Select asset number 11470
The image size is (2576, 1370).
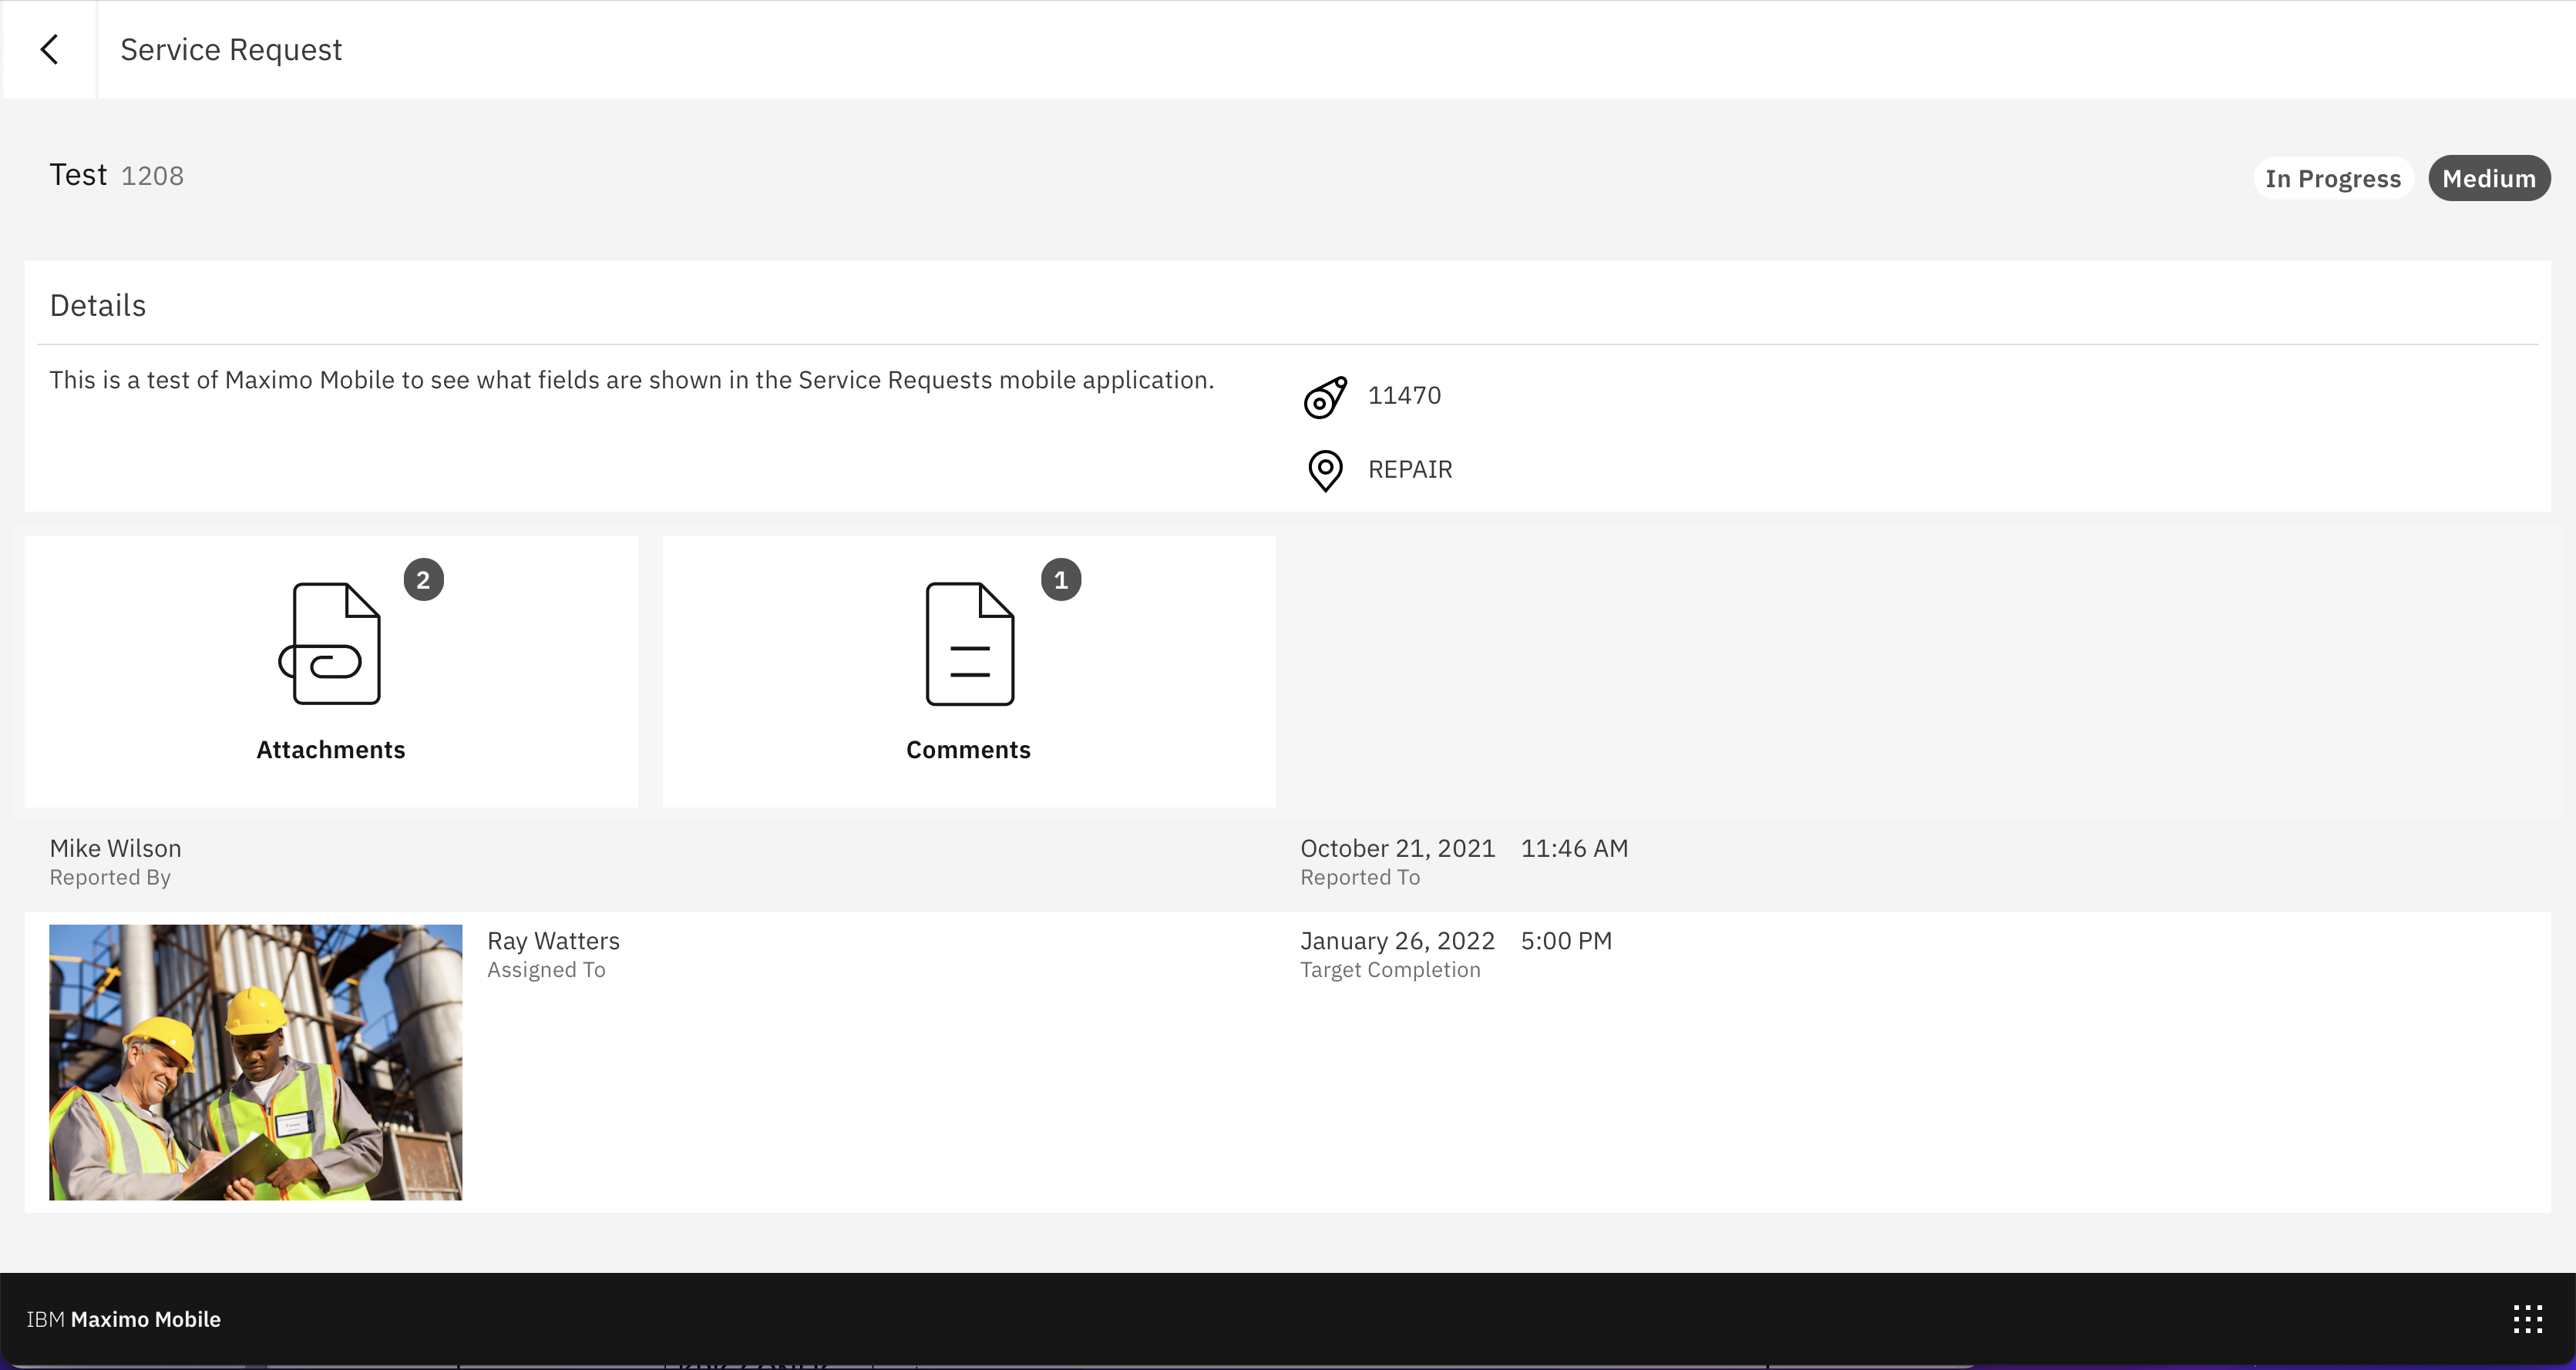point(1404,396)
